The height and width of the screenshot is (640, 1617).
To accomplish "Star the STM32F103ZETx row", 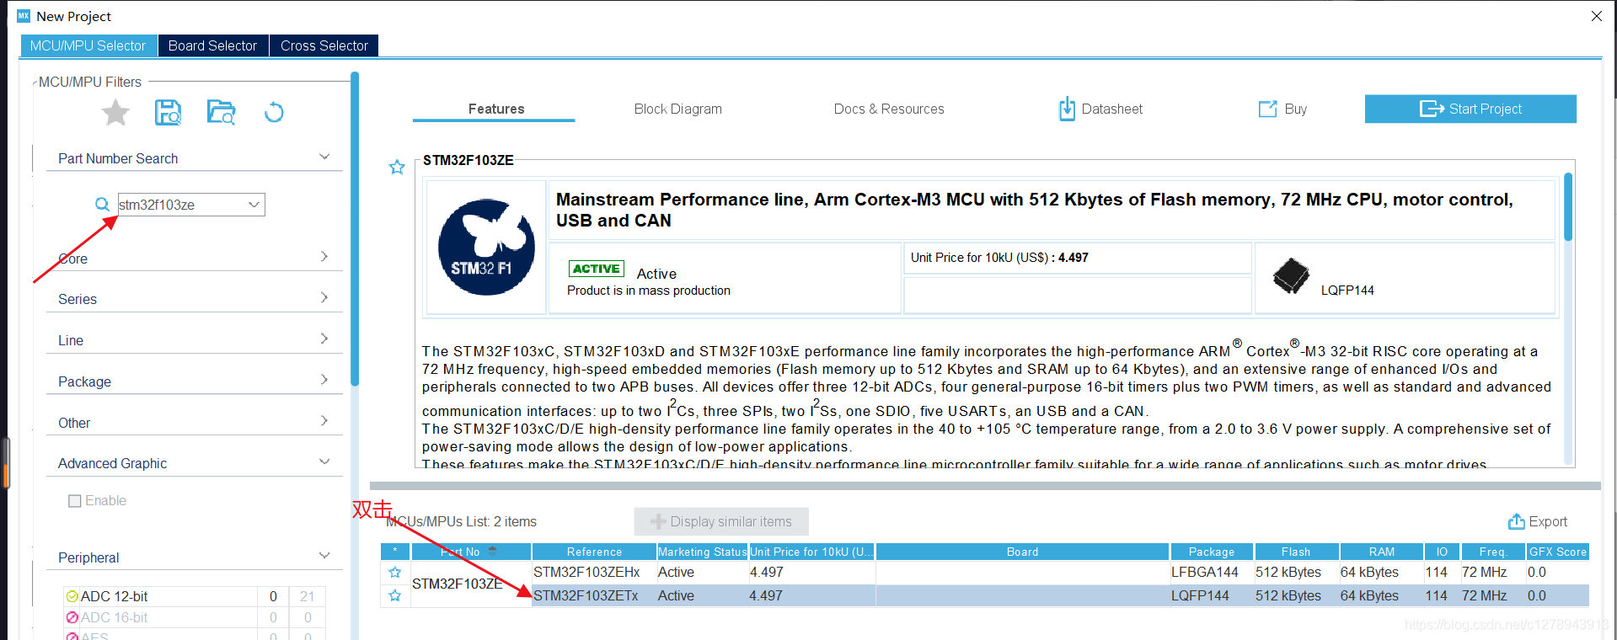I will (394, 596).
